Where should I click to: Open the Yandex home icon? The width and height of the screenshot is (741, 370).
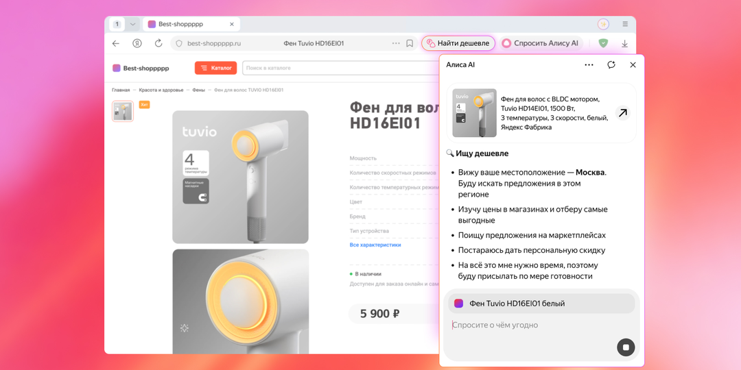(x=137, y=43)
